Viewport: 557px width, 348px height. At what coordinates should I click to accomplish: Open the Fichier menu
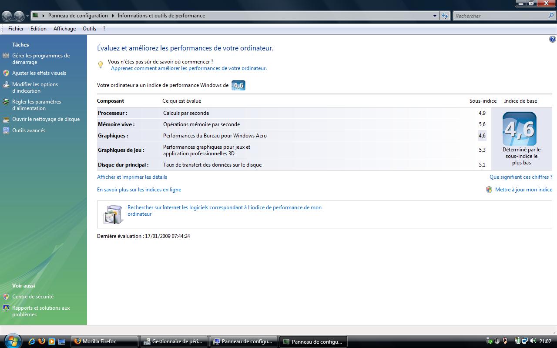pos(16,29)
